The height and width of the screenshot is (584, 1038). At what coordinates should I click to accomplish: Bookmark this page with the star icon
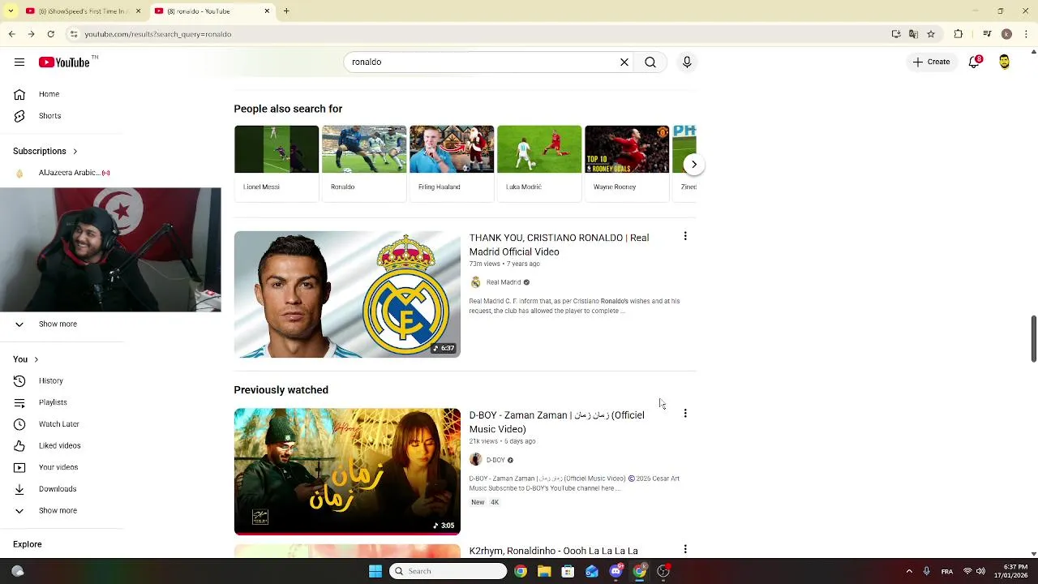pyautogui.click(x=931, y=34)
